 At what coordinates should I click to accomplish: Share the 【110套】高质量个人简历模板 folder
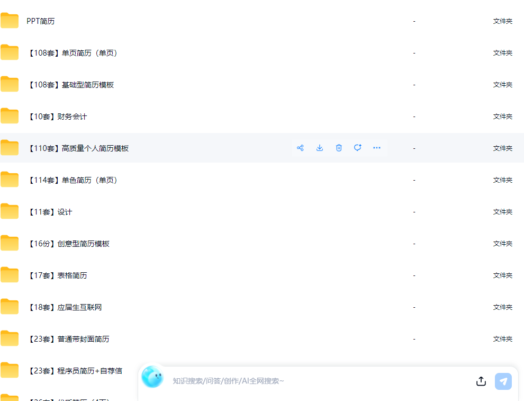click(300, 148)
